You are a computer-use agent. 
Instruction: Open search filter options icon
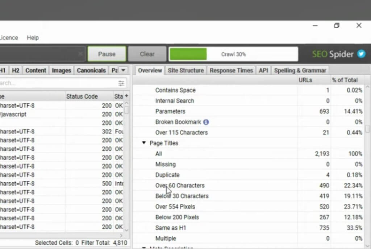121,83
